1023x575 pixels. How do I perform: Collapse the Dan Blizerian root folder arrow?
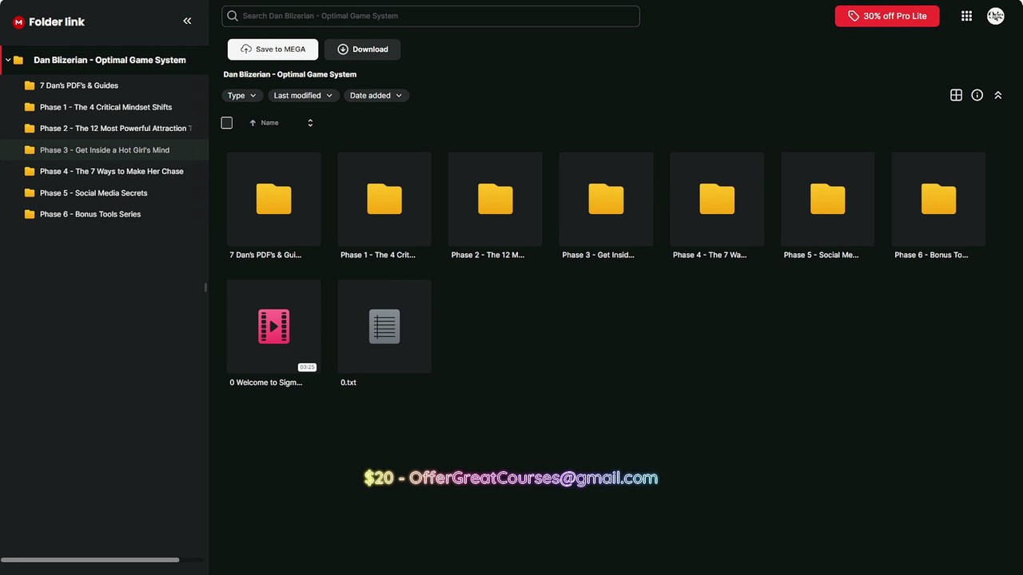coord(8,60)
